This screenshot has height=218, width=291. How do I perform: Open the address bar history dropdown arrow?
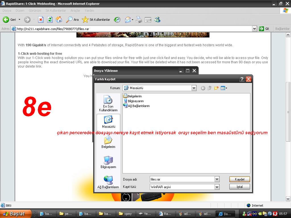pyautogui.click(x=254, y=29)
